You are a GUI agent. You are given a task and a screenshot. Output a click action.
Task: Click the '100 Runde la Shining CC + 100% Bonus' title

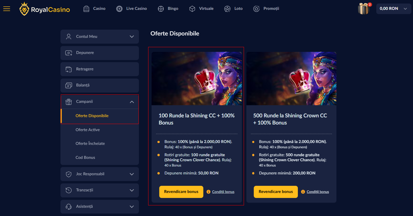click(x=197, y=119)
